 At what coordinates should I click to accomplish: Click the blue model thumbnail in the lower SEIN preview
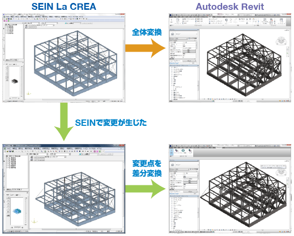(17, 211)
